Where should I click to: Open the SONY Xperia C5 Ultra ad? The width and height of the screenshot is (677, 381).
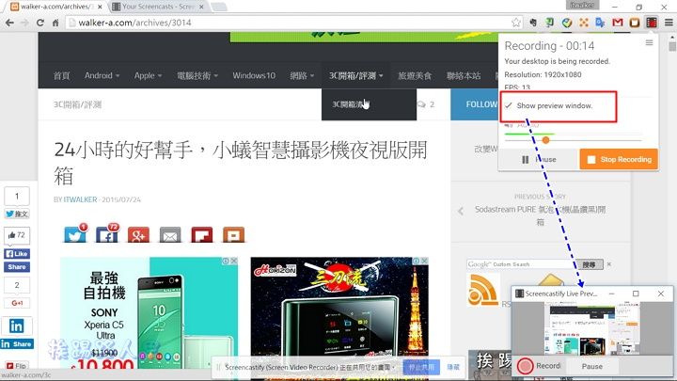[x=149, y=312]
